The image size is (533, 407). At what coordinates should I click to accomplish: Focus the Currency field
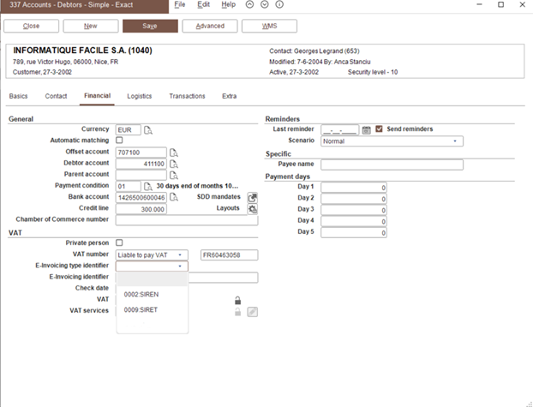pos(129,130)
